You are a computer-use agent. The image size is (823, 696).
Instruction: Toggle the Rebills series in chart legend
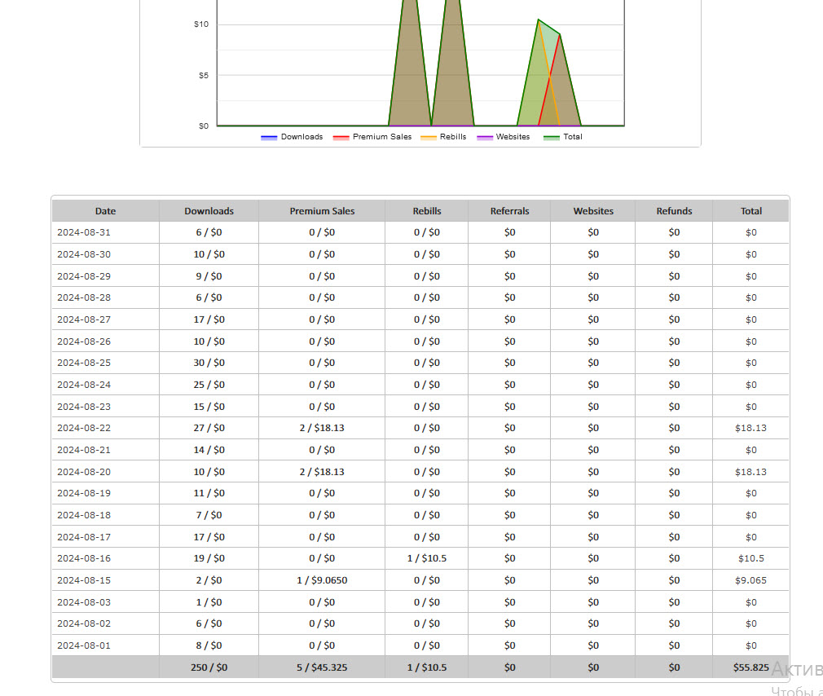point(443,137)
